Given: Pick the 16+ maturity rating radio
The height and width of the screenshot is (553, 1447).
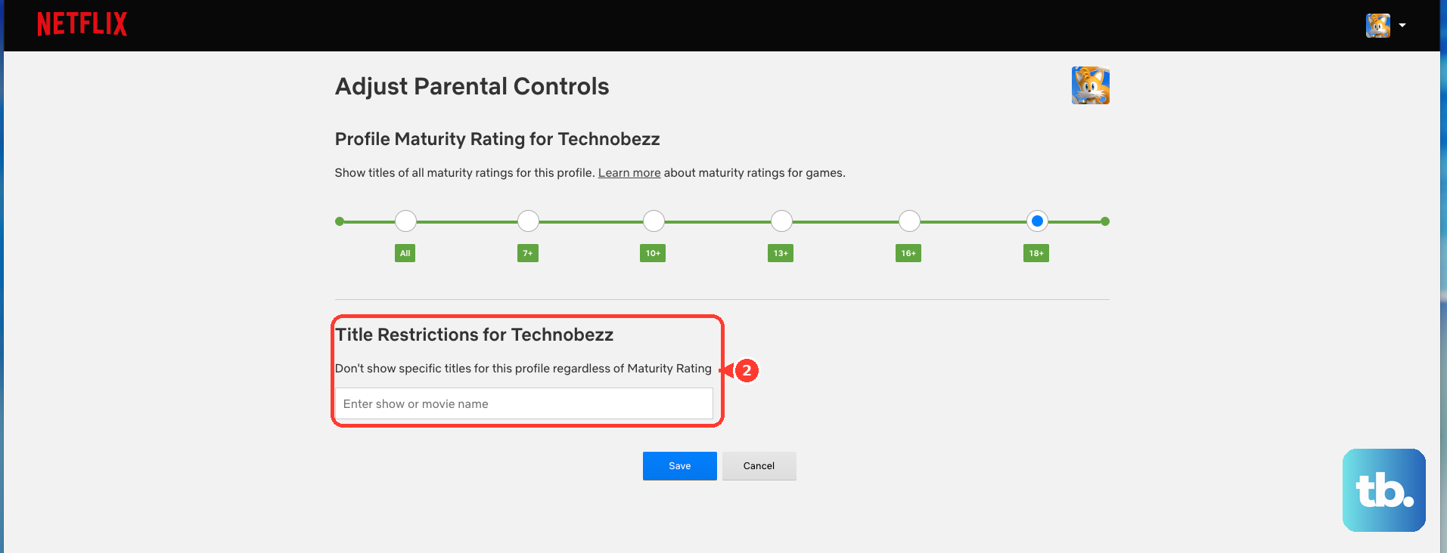Looking at the screenshot, I should click(909, 221).
